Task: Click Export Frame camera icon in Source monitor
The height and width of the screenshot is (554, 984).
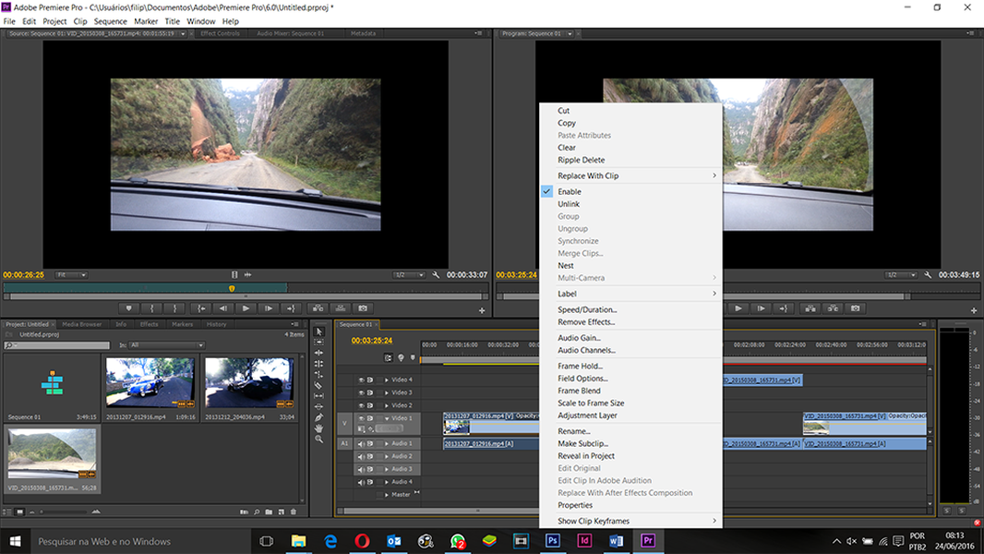Action: click(363, 308)
